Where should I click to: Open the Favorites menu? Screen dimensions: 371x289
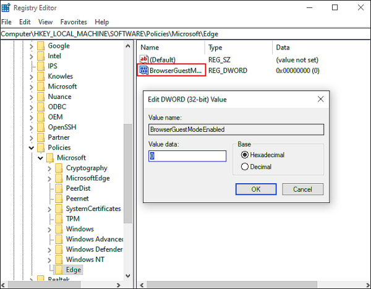point(73,22)
